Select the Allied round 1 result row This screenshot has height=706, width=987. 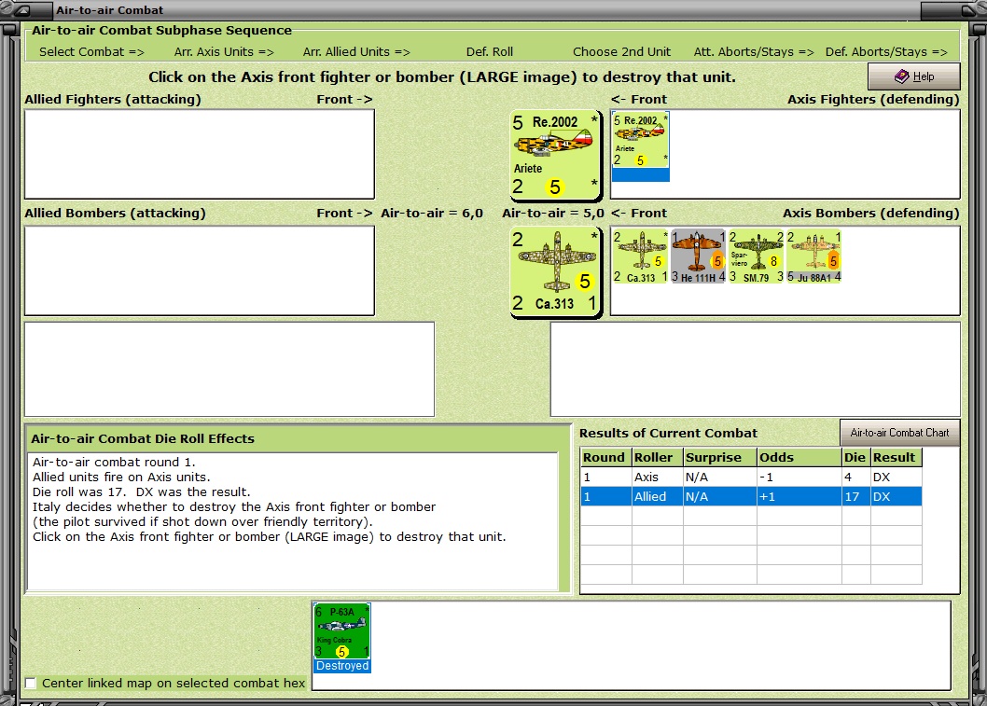coord(751,496)
